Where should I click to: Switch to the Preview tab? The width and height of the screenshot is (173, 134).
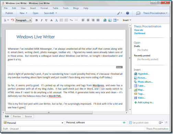(x=17, y=116)
